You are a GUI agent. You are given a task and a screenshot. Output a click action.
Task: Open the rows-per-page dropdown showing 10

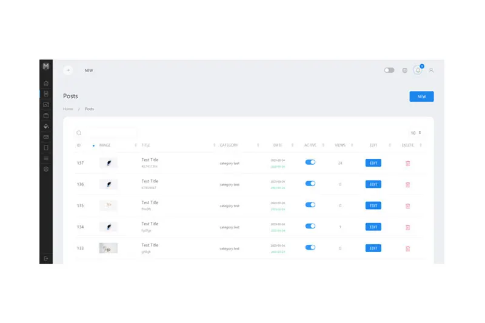415,133
